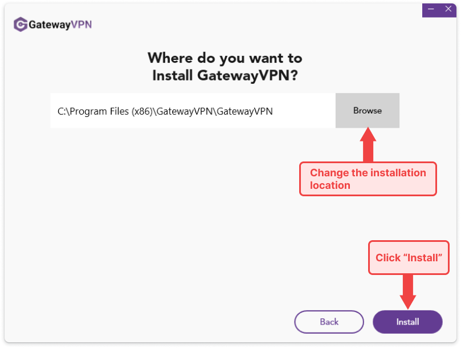Click the empty space right of the path text
This screenshot has height=348, width=461.
point(305,111)
